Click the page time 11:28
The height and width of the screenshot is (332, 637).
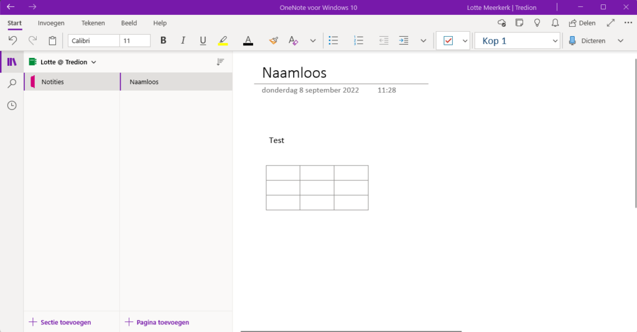point(387,90)
